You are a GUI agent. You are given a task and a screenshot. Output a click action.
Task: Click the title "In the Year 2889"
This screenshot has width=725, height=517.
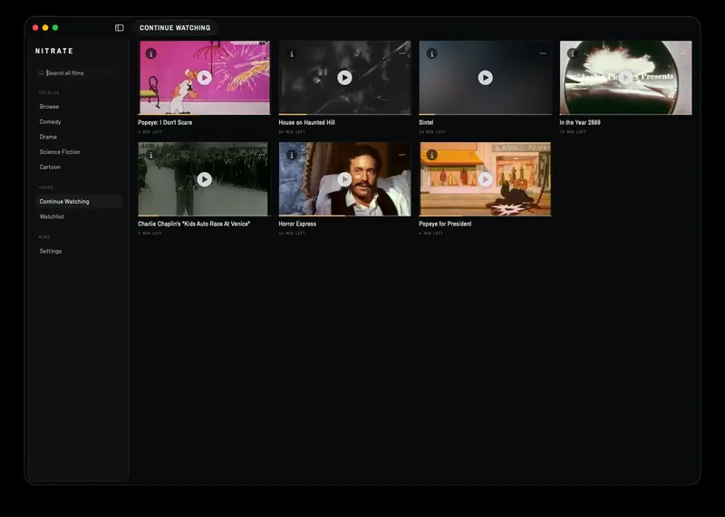click(580, 122)
